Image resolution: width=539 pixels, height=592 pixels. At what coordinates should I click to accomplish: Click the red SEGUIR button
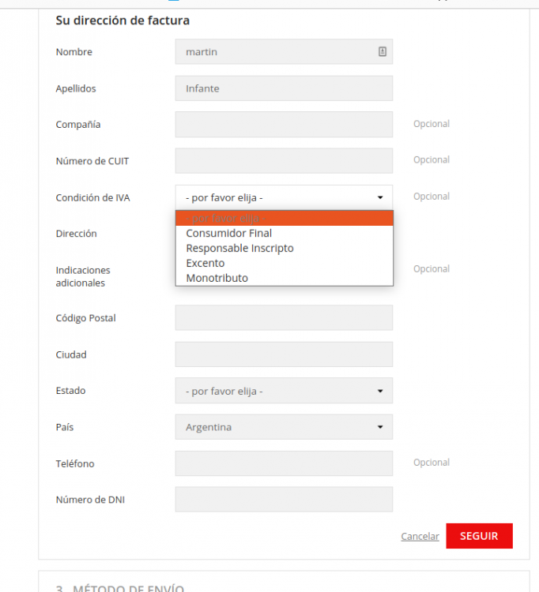pos(479,536)
